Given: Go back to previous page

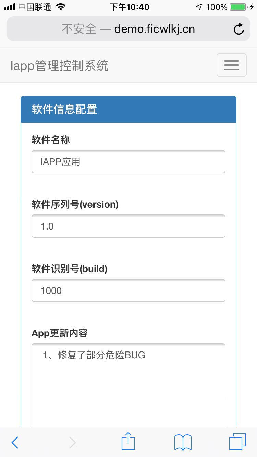Looking at the screenshot, I should (x=15, y=443).
